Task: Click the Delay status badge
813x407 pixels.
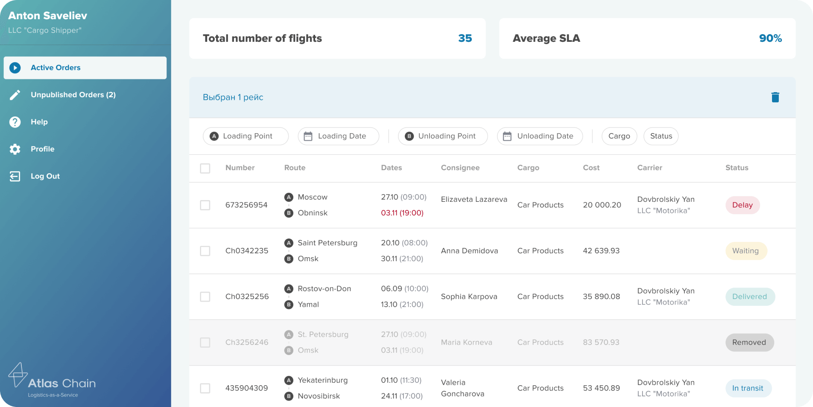Action: (742, 205)
